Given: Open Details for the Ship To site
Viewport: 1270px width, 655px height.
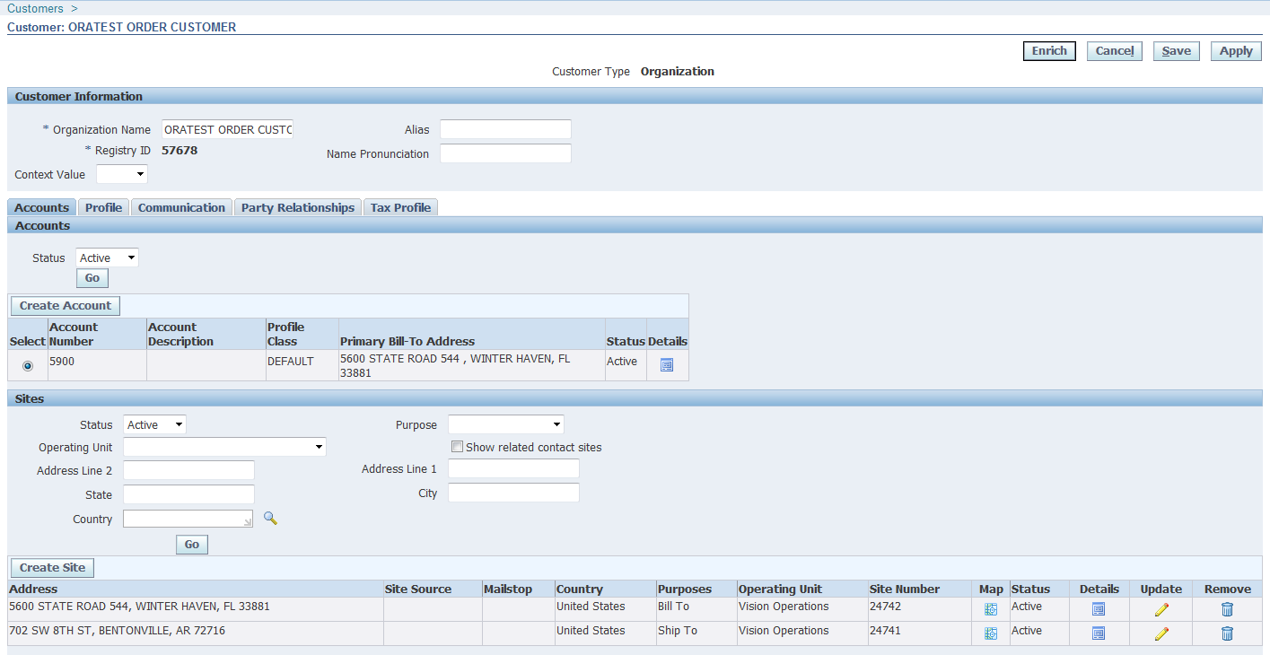Looking at the screenshot, I should click(1099, 633).
